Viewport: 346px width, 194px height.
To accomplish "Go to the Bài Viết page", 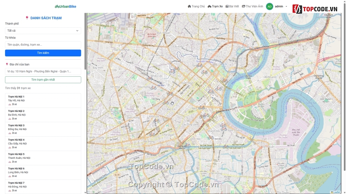I will [234, 7].
